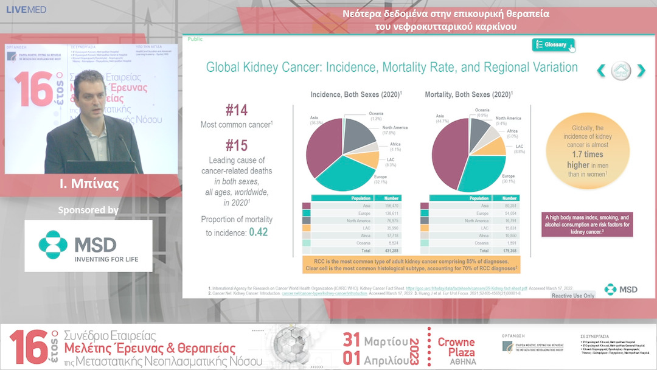Click the MSD logo in slide footer
This screenshot has width=657, height=370.
point(621,289)
